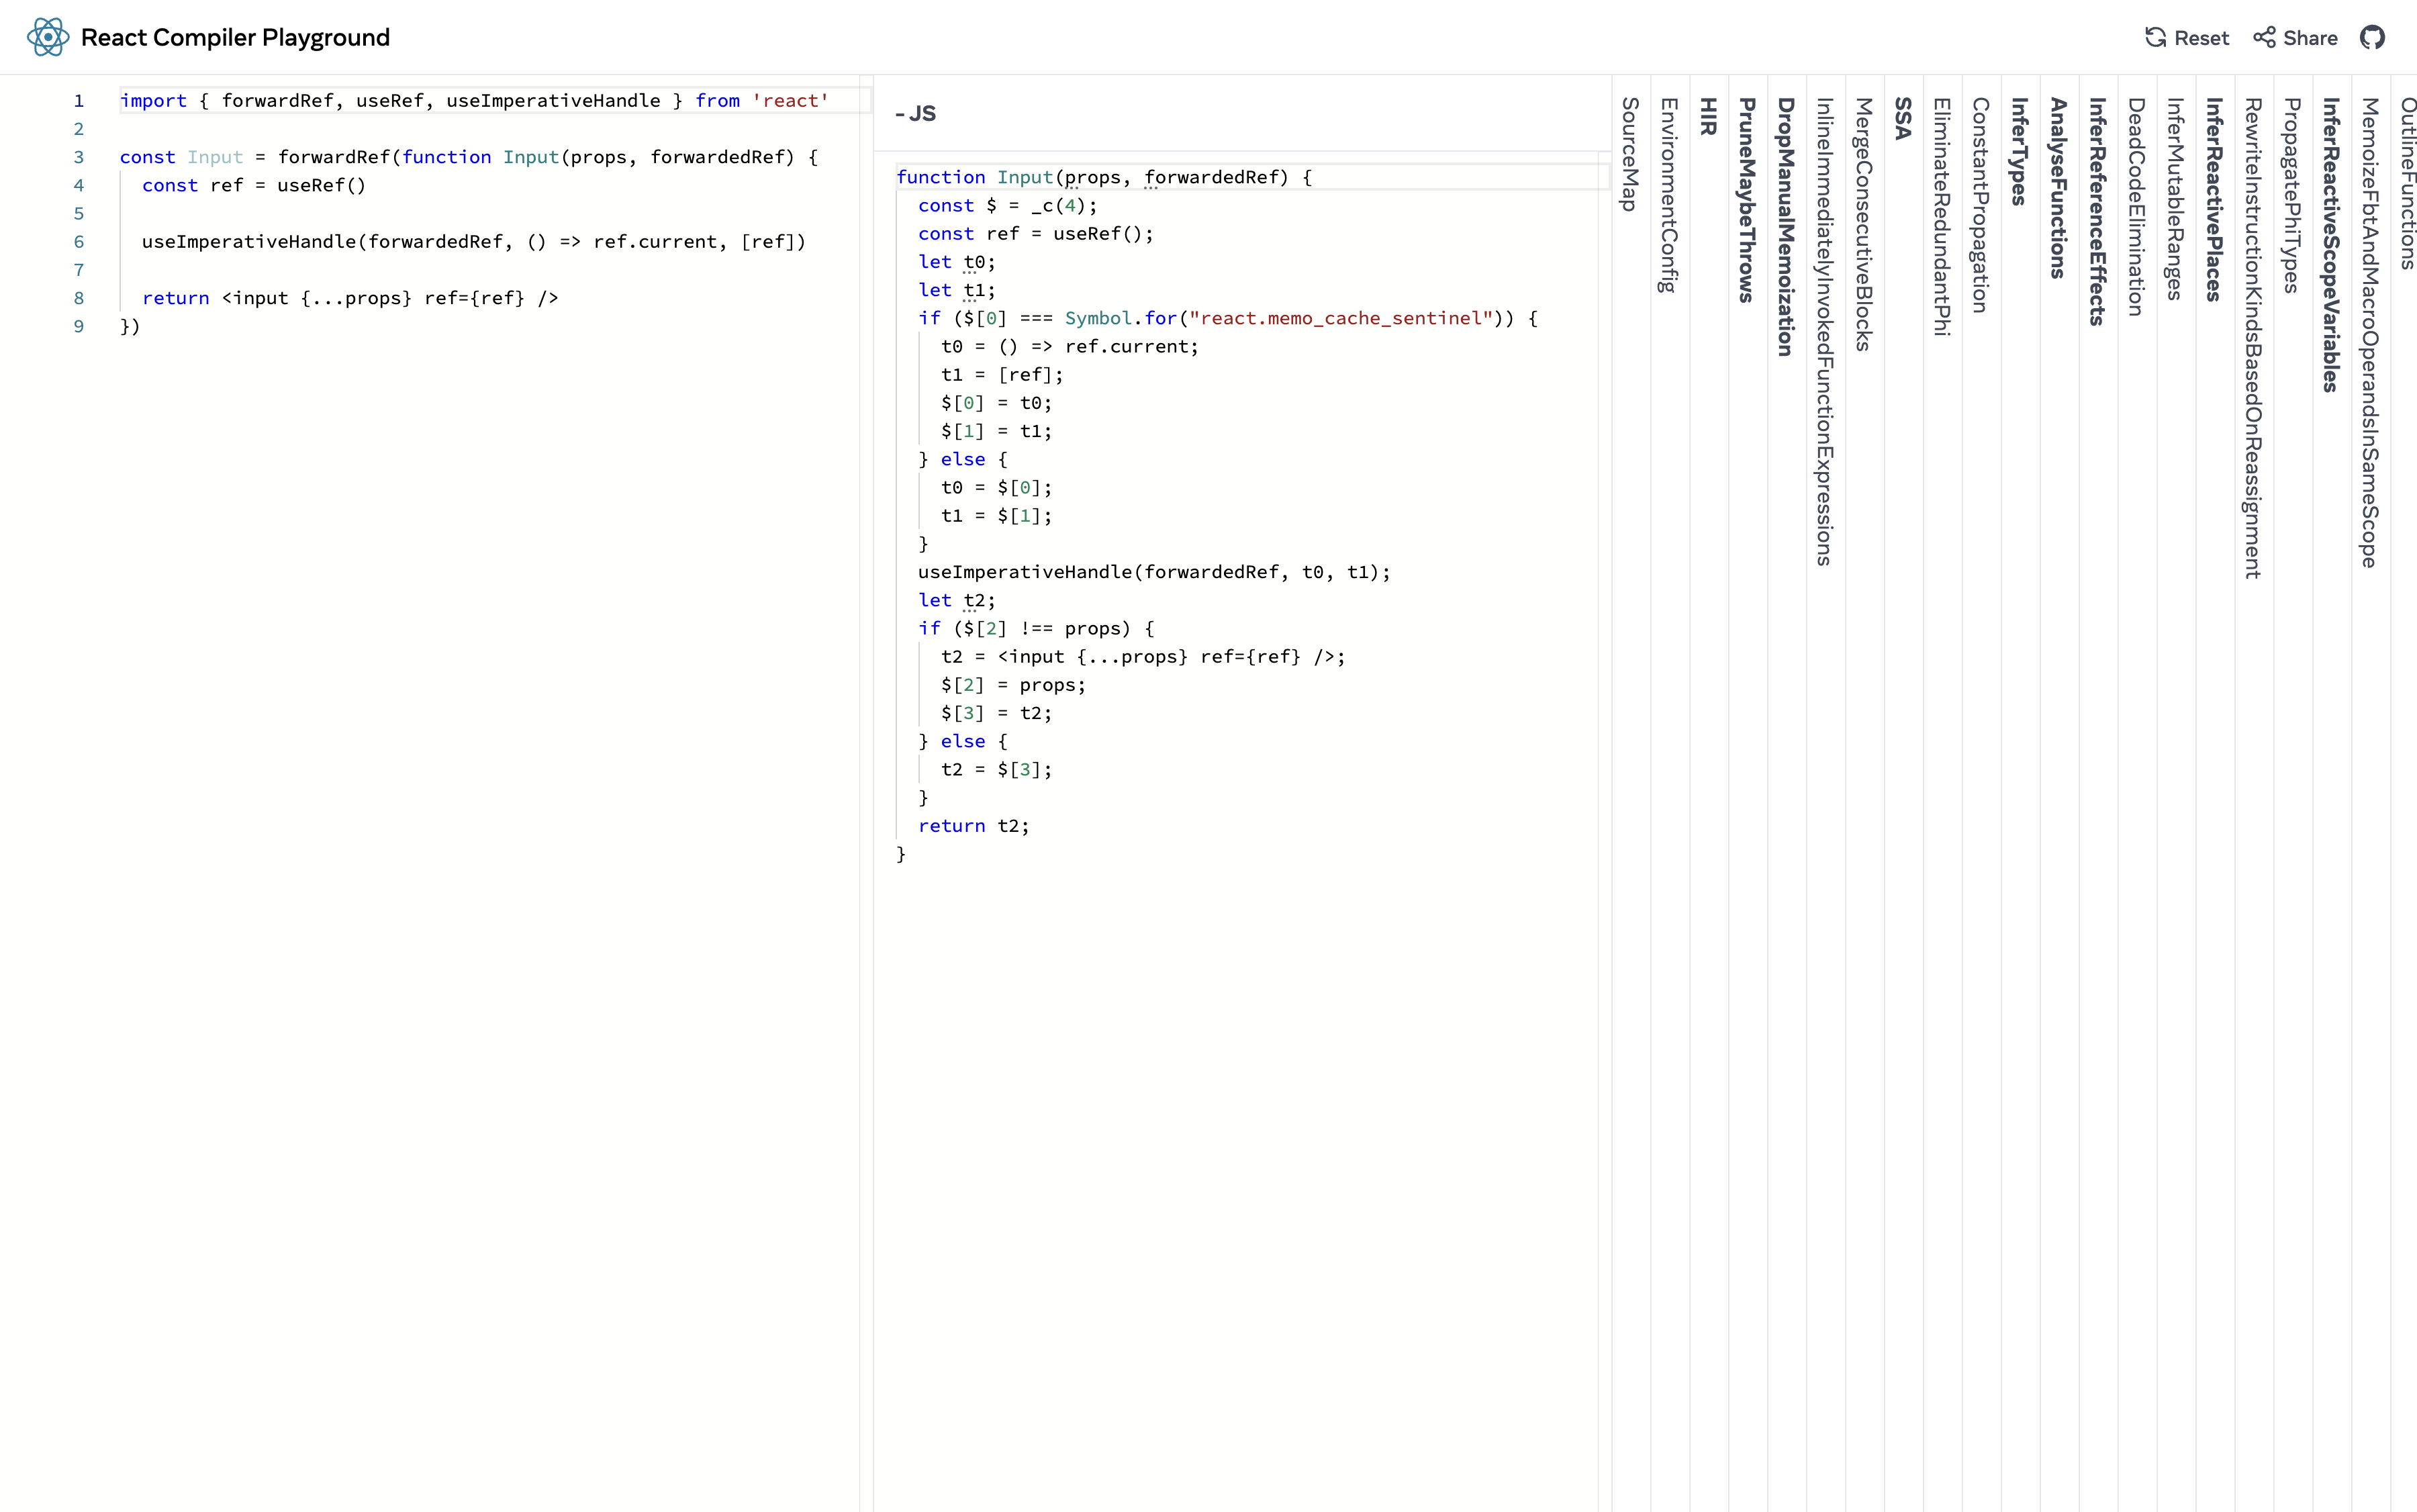Expand the InferReactivePlaces tab

[2215, 200]
